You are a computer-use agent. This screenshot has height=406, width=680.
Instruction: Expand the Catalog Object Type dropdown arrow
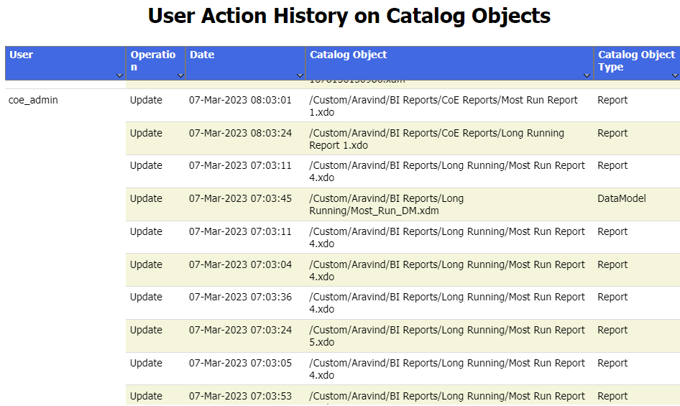(x=675, y=75)
